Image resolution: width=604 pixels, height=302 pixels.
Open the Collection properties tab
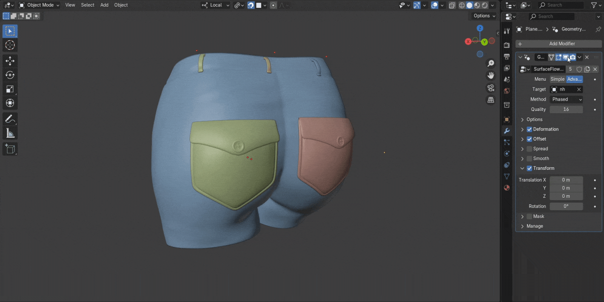point(507,105)
